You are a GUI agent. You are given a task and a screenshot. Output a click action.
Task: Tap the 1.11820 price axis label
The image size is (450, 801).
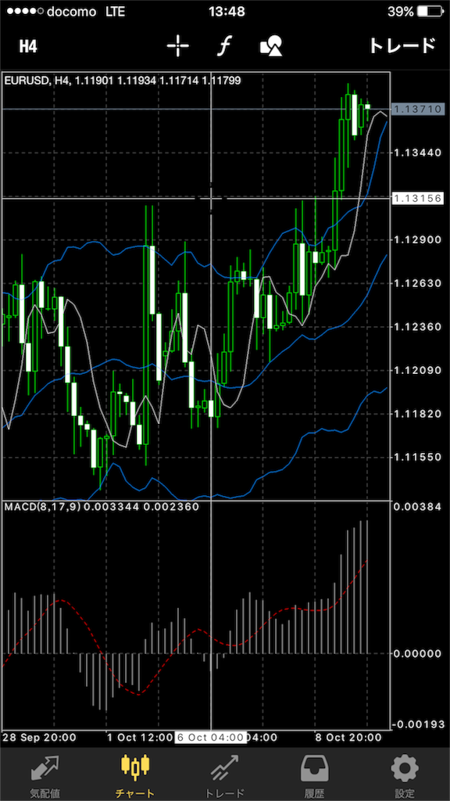coord(419,413)
